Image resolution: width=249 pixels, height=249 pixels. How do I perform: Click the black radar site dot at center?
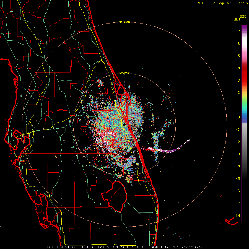coord(125,124)
